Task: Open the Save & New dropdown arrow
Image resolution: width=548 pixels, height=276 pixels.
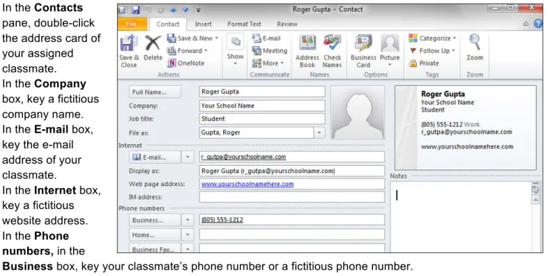Action: (216, 38)
